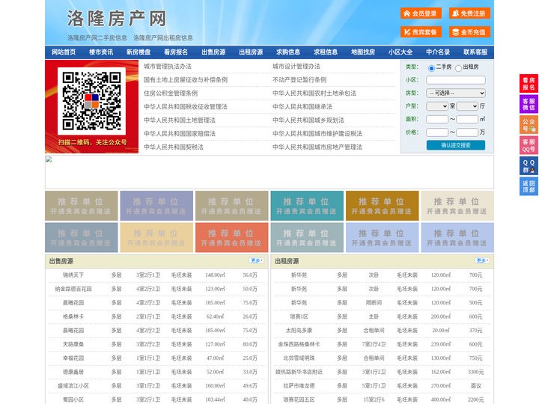Select the 出租房 radio button
The width and height of the screenshot is (539, 404).
tap(458, 68)
